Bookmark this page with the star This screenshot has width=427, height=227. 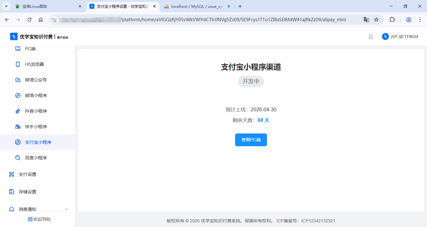[x=376, y=19]
